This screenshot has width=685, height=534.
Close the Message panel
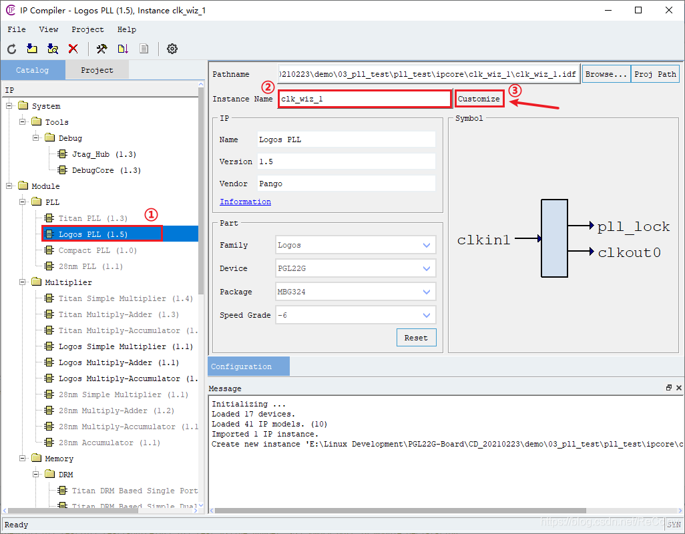click(679, 388)
